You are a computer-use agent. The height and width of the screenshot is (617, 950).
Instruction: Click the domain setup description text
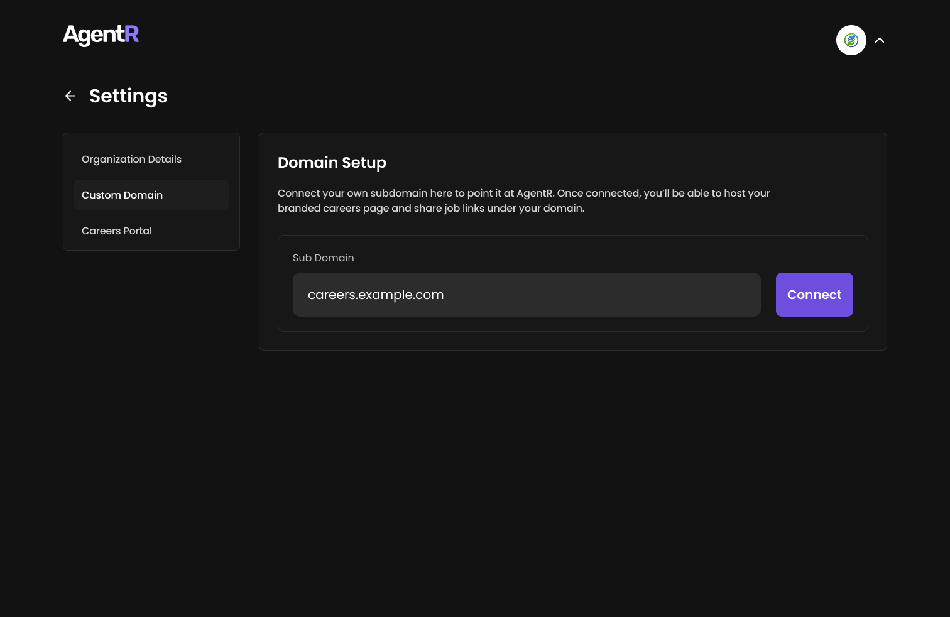point(523,200)
